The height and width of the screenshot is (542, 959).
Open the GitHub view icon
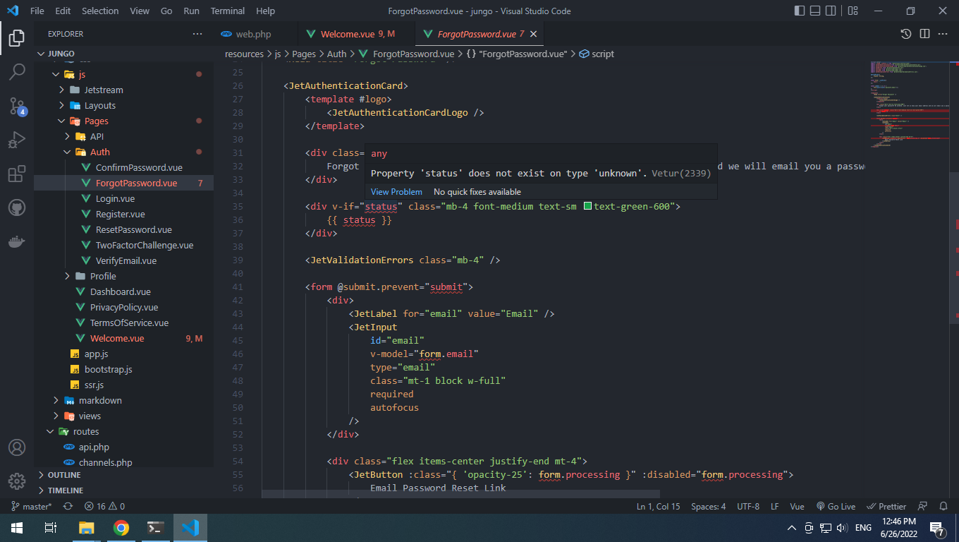pos(17,207)
